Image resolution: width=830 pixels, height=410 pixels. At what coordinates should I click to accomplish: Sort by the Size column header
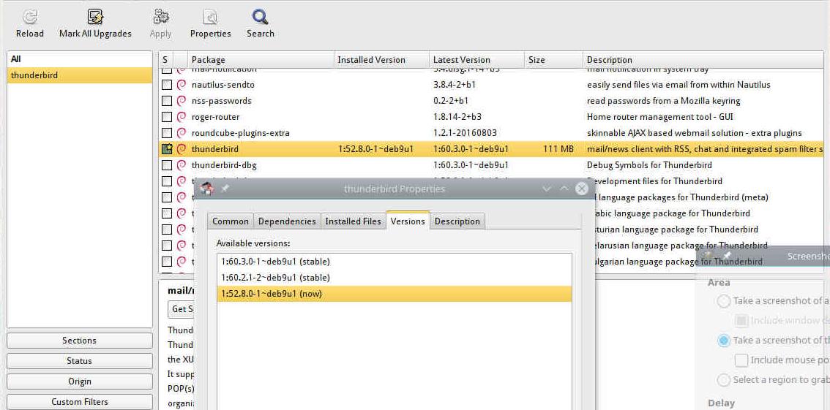553,60
